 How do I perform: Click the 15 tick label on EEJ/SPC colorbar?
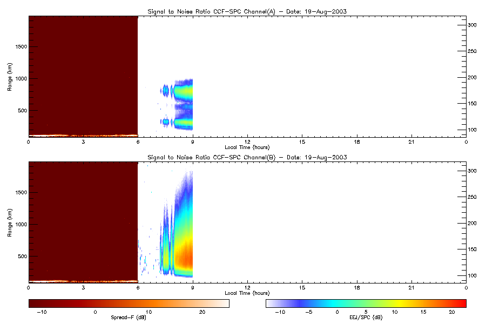(x=423, y=312)
